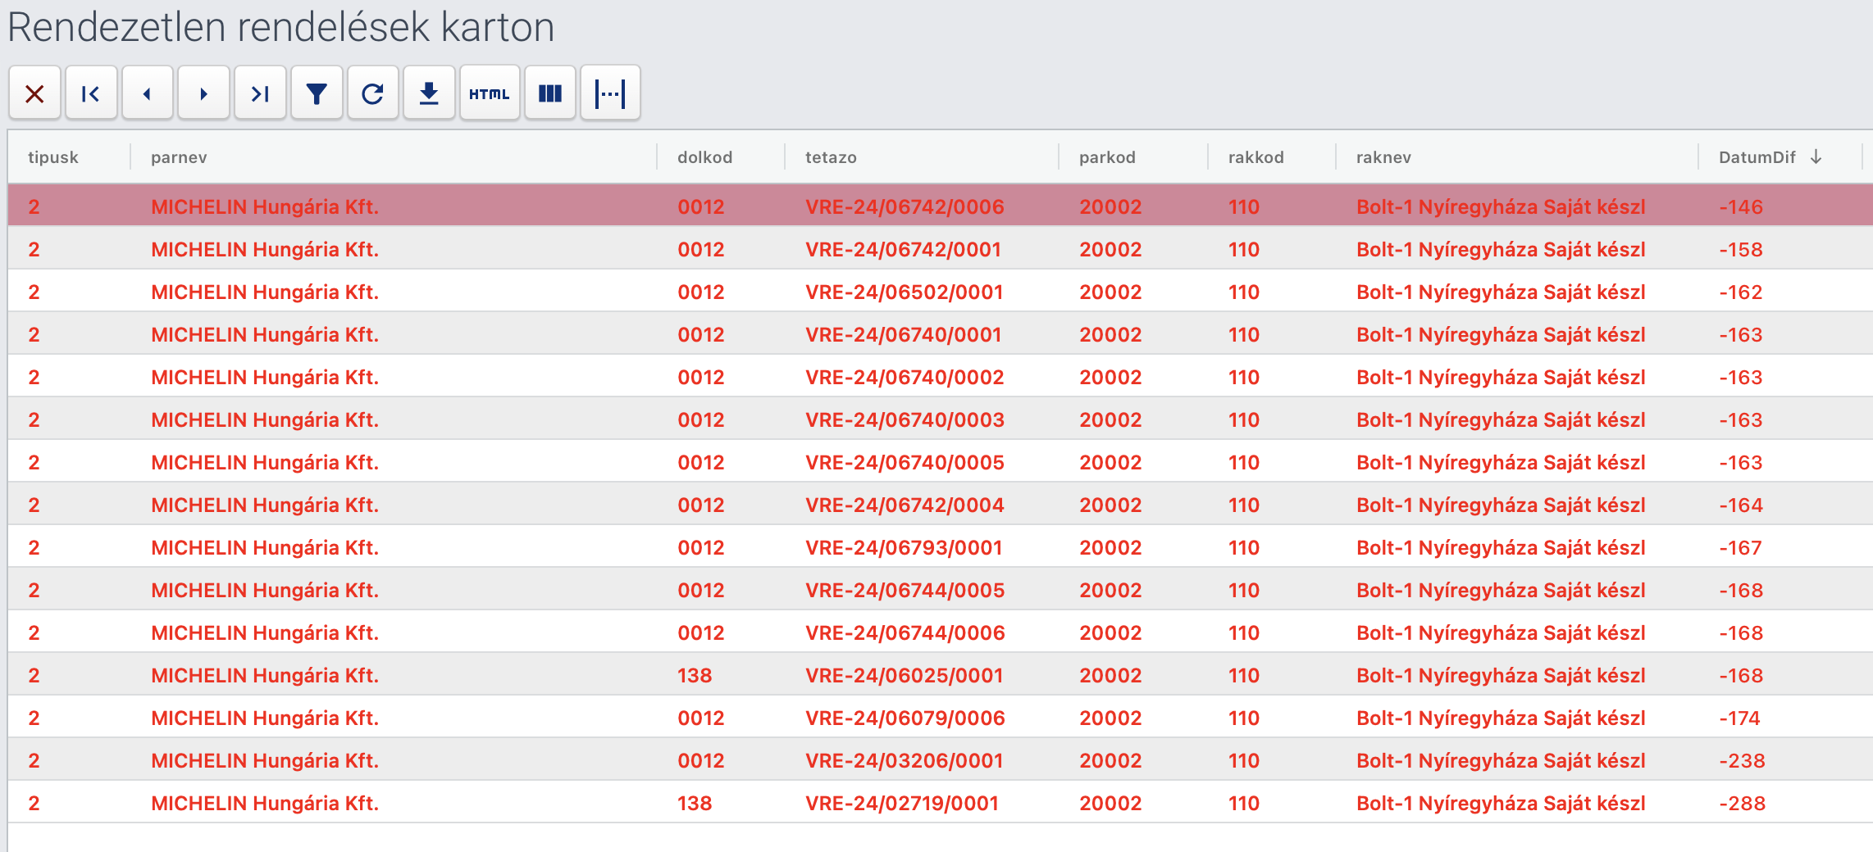Screen dimensions: 1873x852
Task: Open the column chooser icon
Action: click(x=550, y=93)
